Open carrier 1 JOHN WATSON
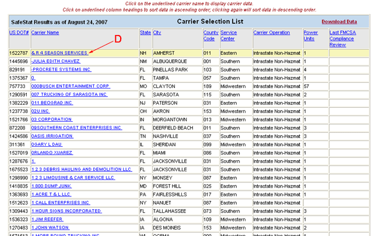This screenshot has height=236, width=379. (x=50, y=228)
